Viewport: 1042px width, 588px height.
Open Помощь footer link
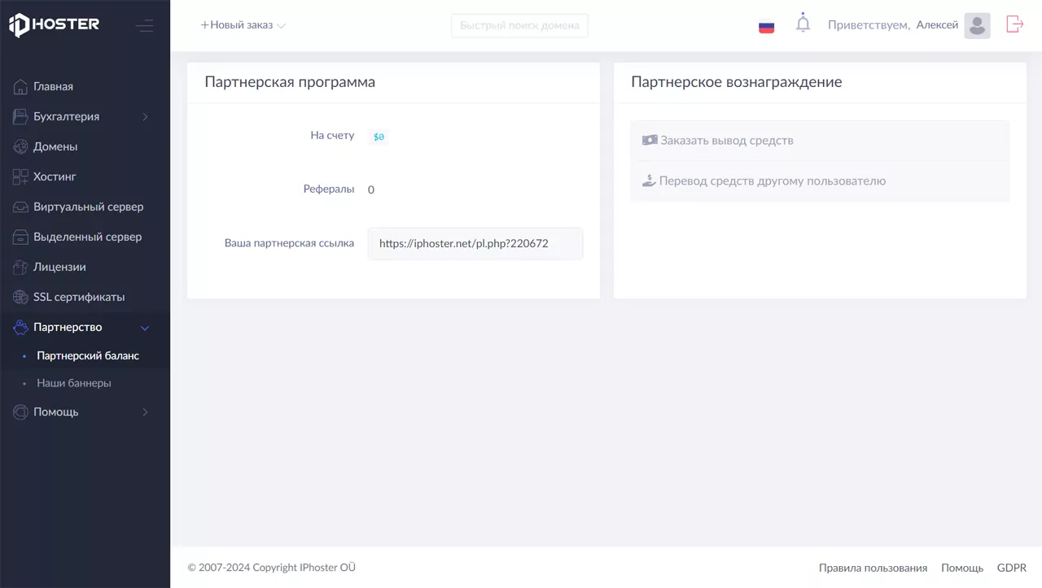[x=962, y=568]
